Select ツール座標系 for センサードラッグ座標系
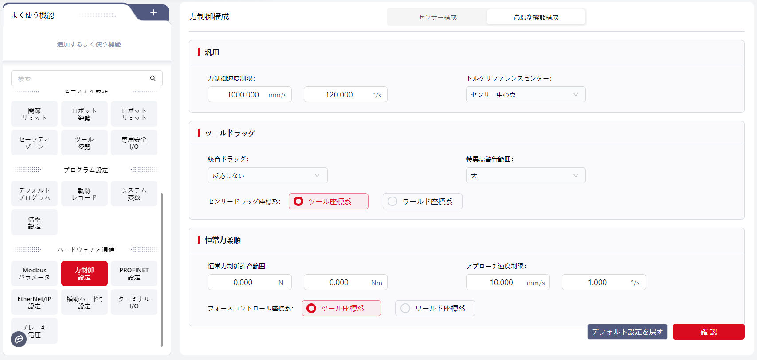Screen dimensions: 757x360 328,201
